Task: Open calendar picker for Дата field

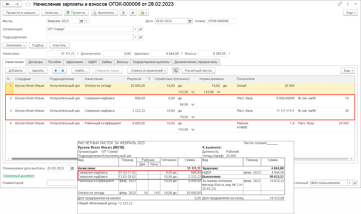Action: pyautogui.click(x=190, y=21)
